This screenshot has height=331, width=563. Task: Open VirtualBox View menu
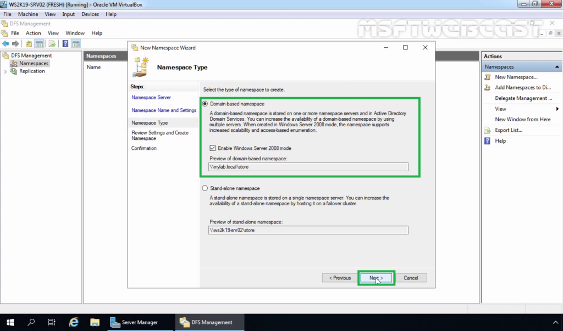coord(50,14)
